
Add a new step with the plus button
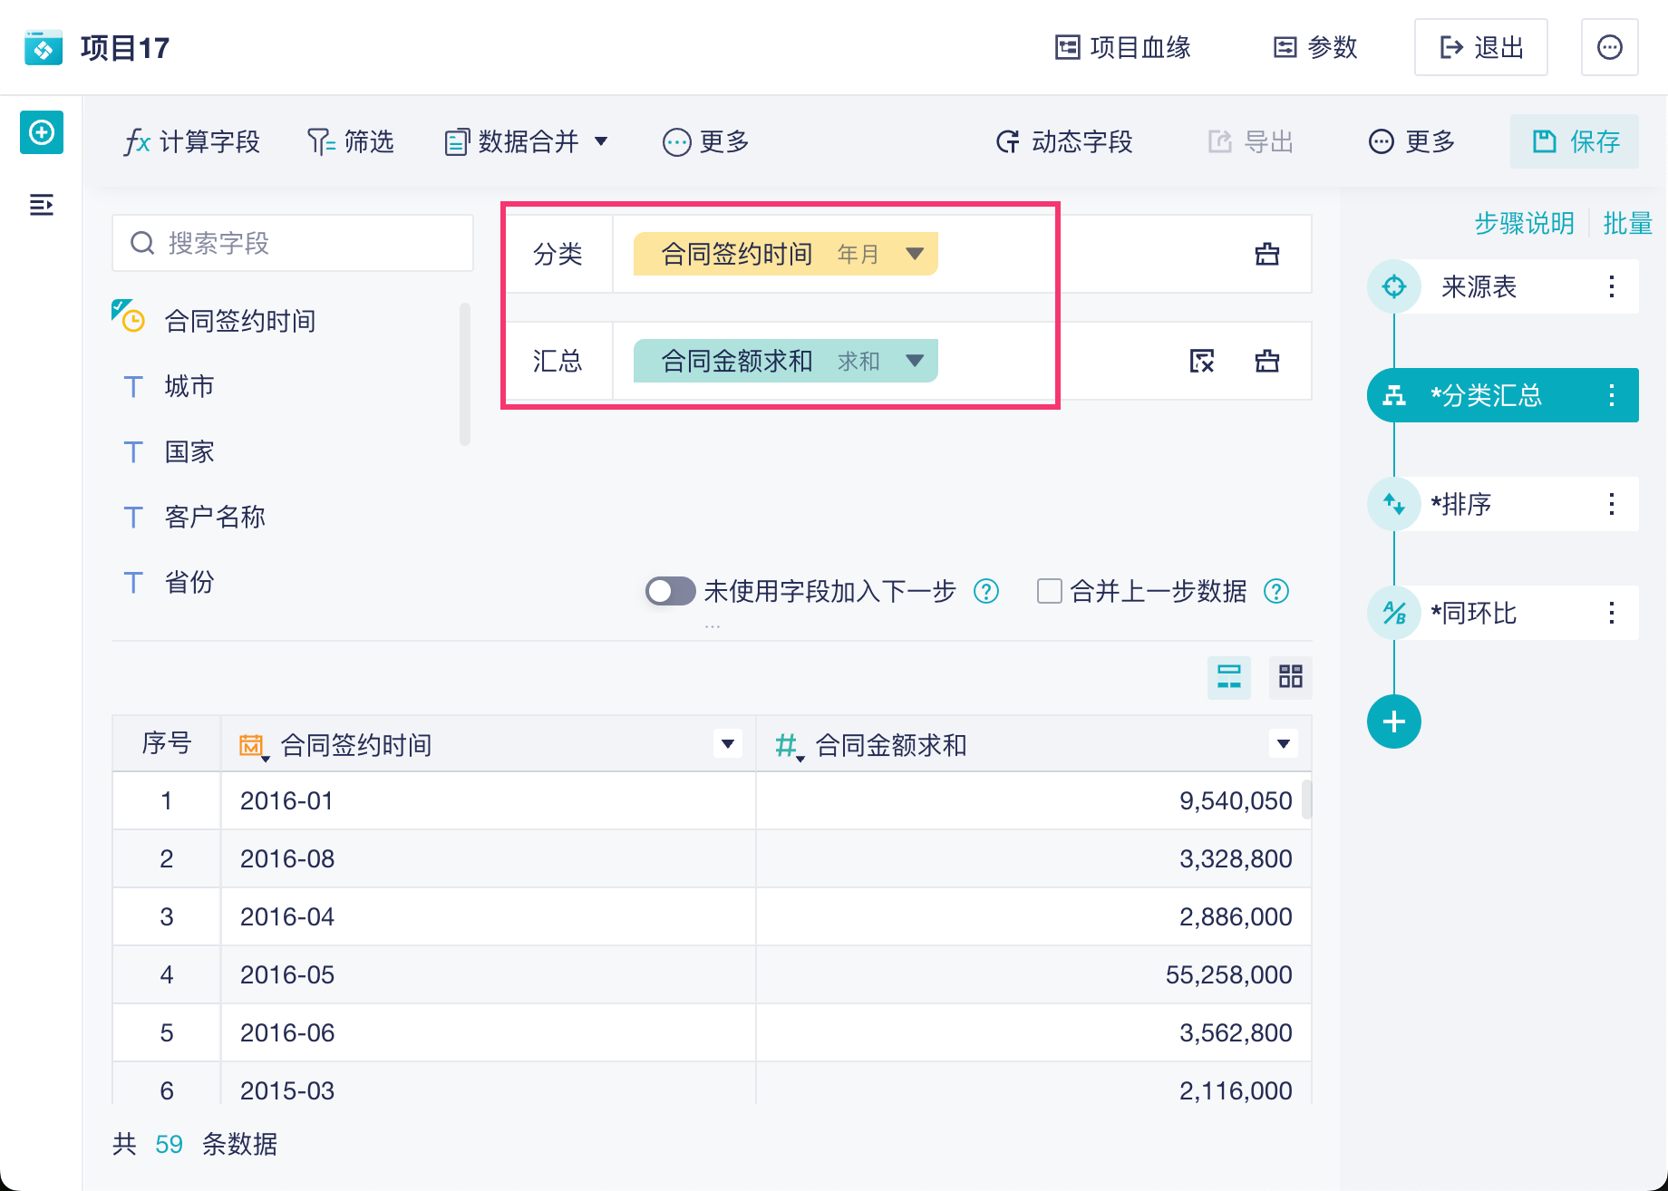point(1393,721)
